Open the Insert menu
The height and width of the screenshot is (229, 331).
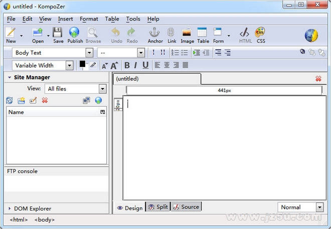[65, 19]
